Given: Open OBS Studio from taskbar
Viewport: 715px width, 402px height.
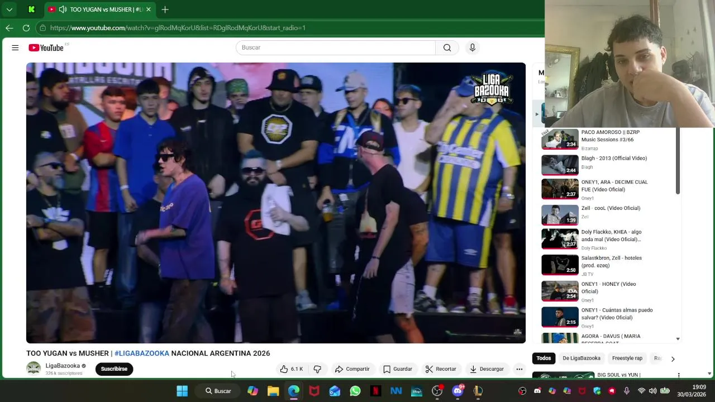Looking at the screenshot, I should click(x=437, y=391).
